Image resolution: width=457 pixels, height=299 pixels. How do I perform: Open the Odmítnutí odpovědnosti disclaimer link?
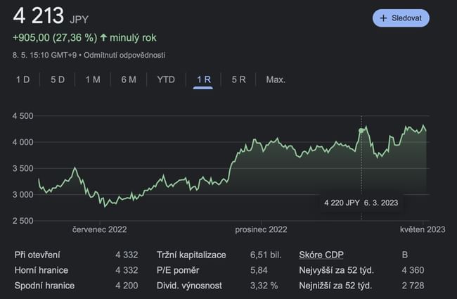pyautogui.click(x=124, y=56)
